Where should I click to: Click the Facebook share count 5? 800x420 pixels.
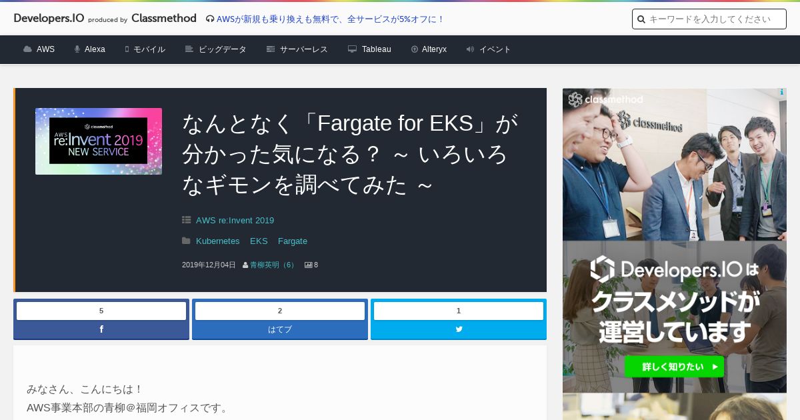click(x=101, y=311)
